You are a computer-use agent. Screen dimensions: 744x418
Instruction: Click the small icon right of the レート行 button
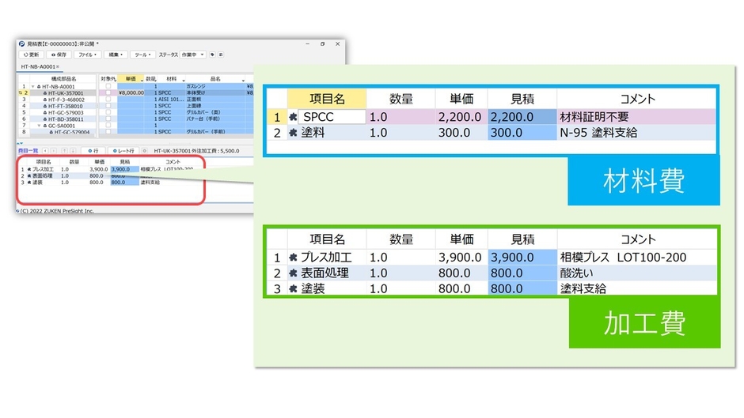[144, 150]
